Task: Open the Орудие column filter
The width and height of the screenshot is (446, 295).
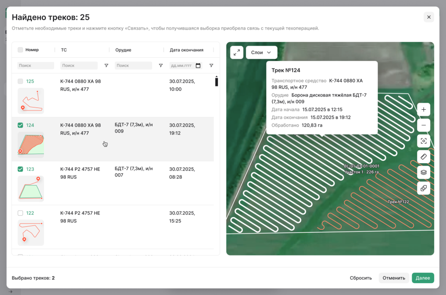Action: click(x=161, y=66)
